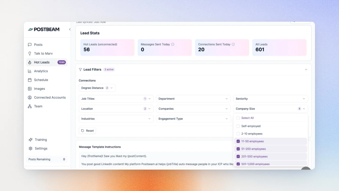Click the info icon beside Connections Sent Today
Viewport: 339px width, 191px height.
(233, 44)
